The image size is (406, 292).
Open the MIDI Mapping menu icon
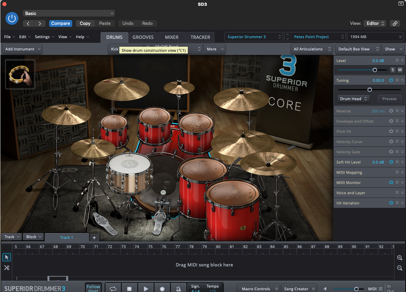point(397,172)
